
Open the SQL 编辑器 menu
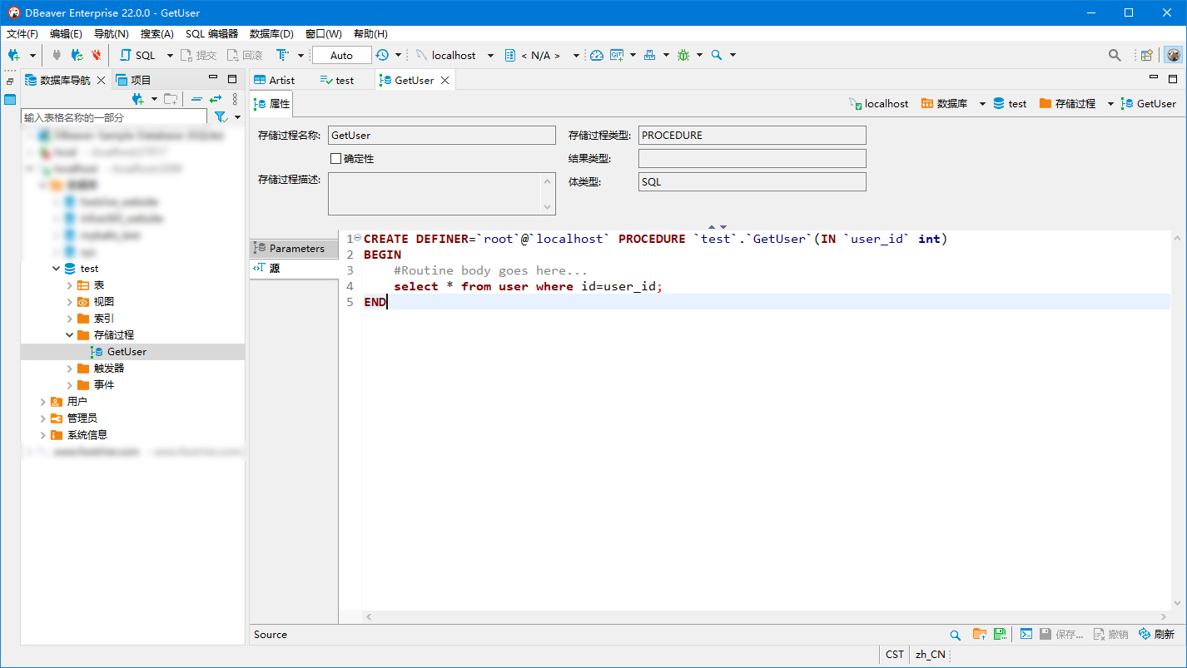(x=211, y=34)
